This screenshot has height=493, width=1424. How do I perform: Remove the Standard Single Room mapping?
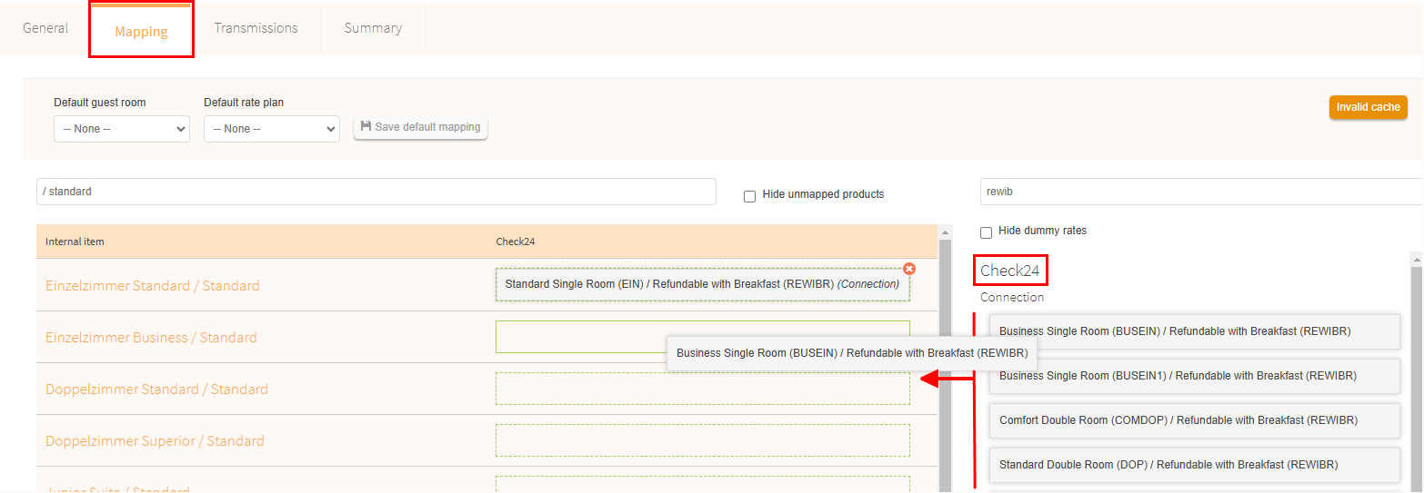point(909,269)
